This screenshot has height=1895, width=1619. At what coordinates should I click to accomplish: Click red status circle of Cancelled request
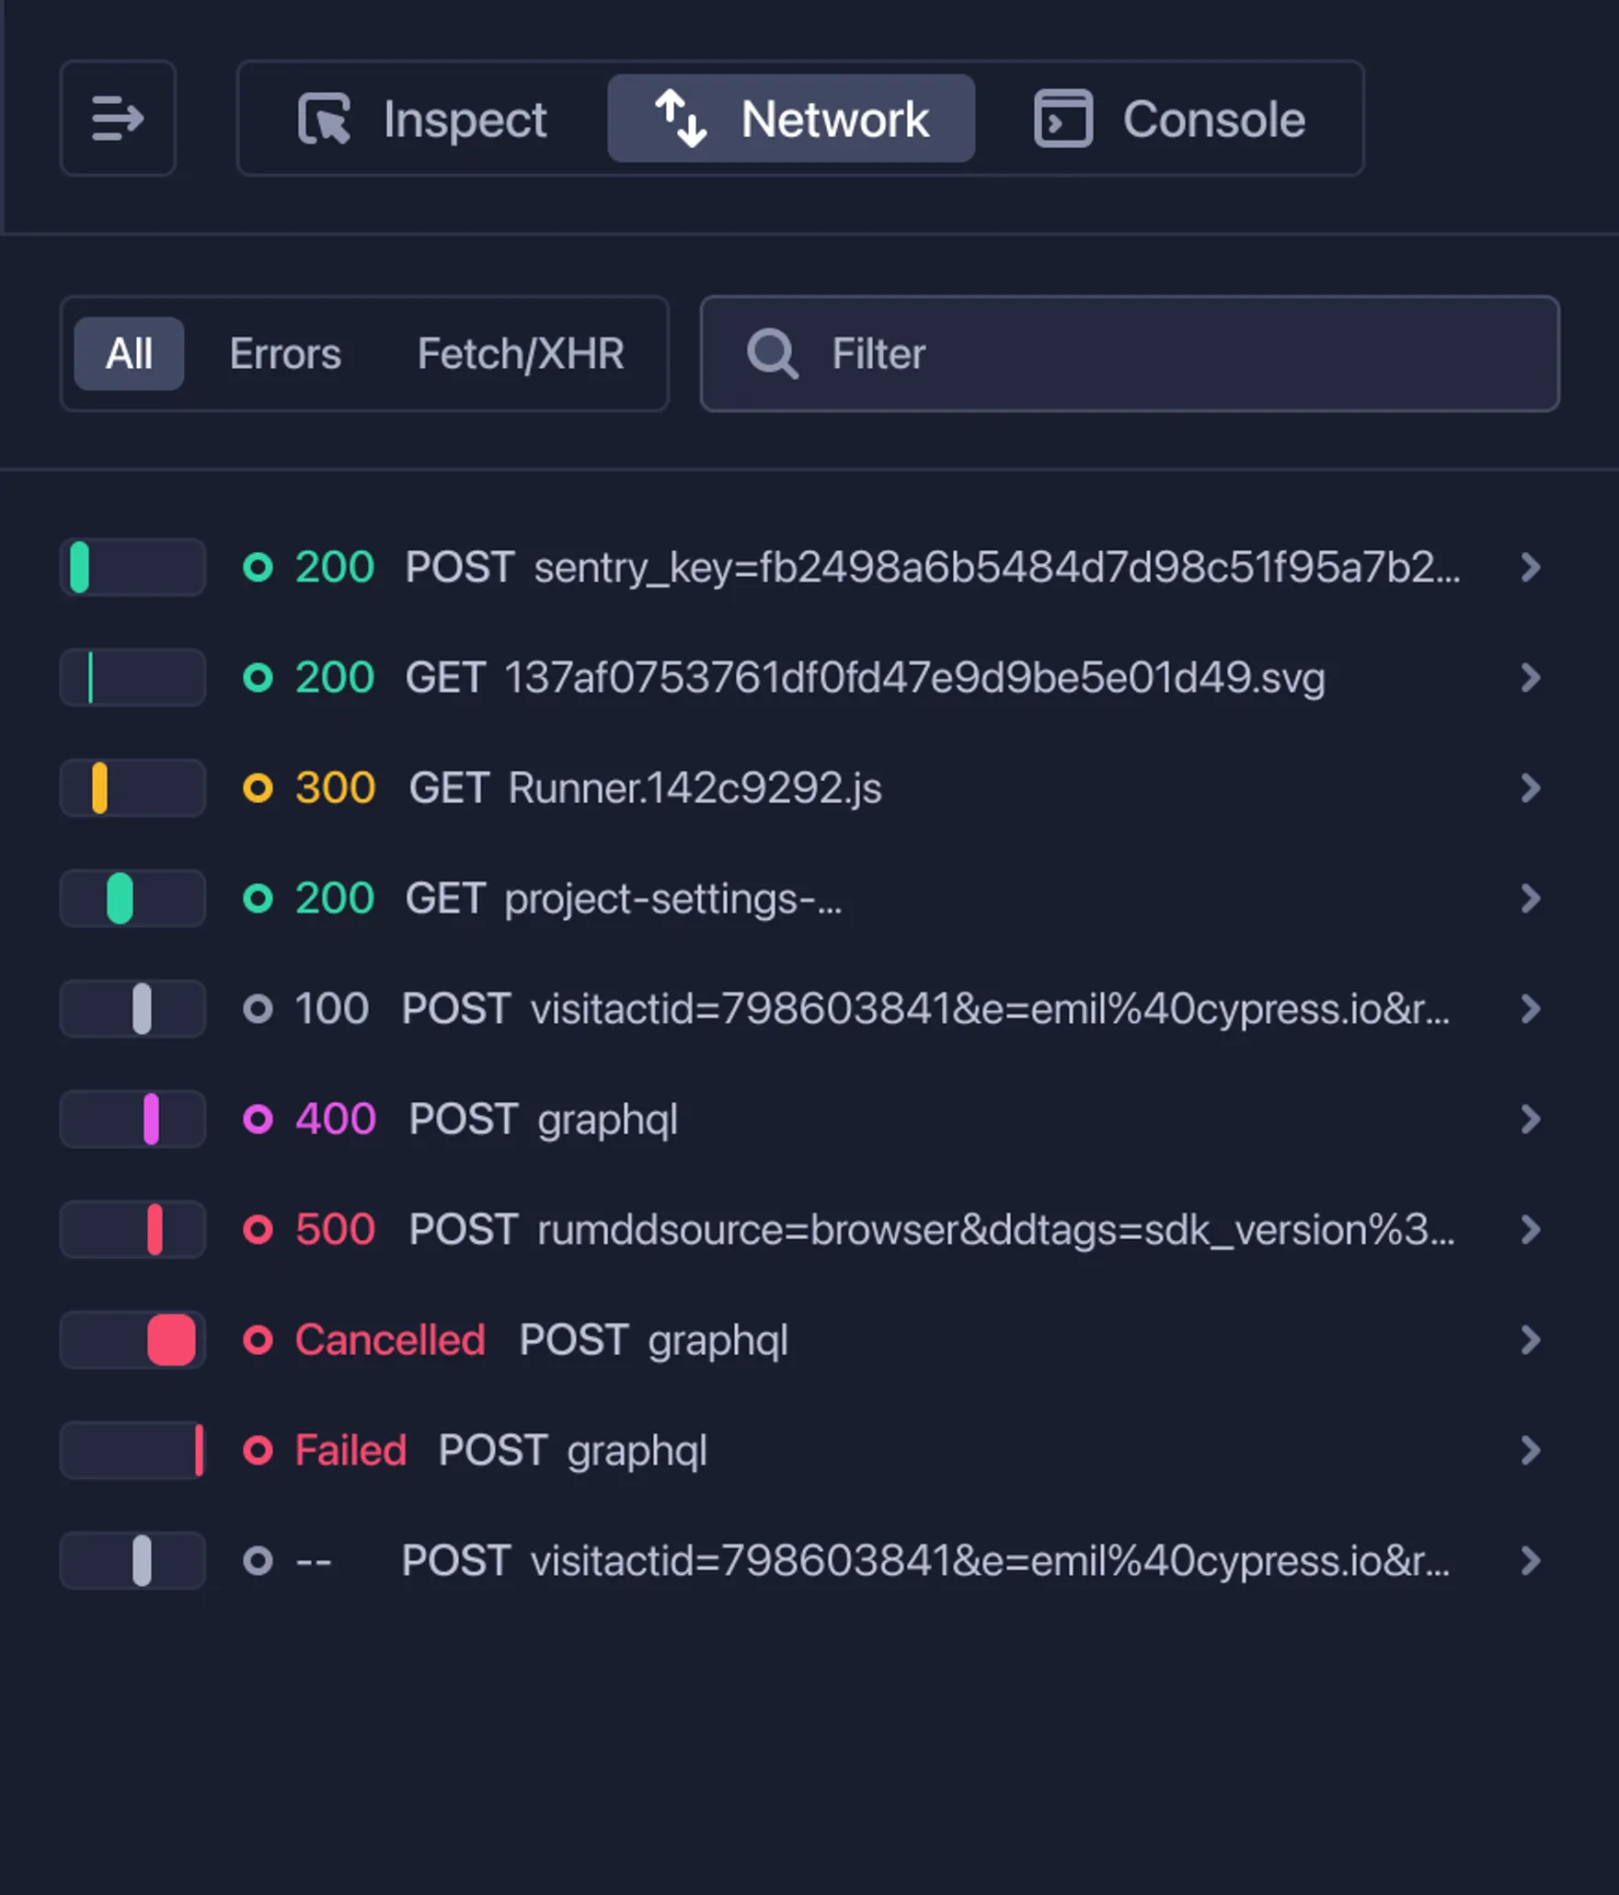click(x=258, y=1340)
